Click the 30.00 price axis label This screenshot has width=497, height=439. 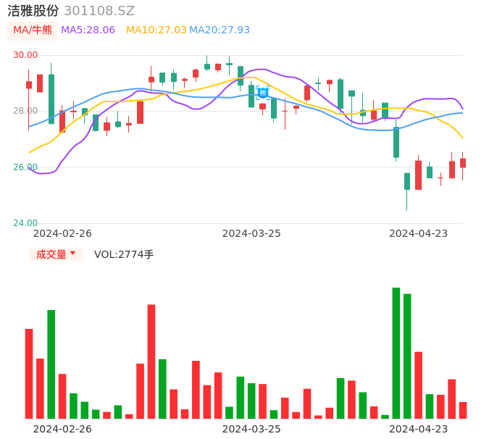pos(26,55)
